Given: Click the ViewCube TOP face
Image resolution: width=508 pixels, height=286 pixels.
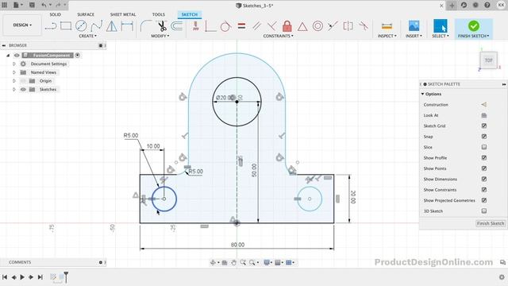Looking at the screenshot, I should click(x=489, y=60).
